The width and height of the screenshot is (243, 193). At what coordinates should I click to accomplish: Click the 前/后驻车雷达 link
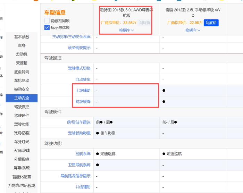78,122
